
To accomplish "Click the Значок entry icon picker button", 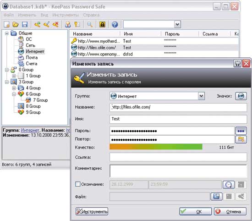I will click(241, 96).
